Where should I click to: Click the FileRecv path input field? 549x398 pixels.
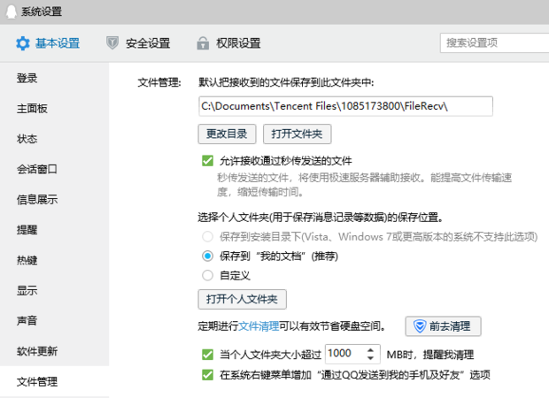345,106
